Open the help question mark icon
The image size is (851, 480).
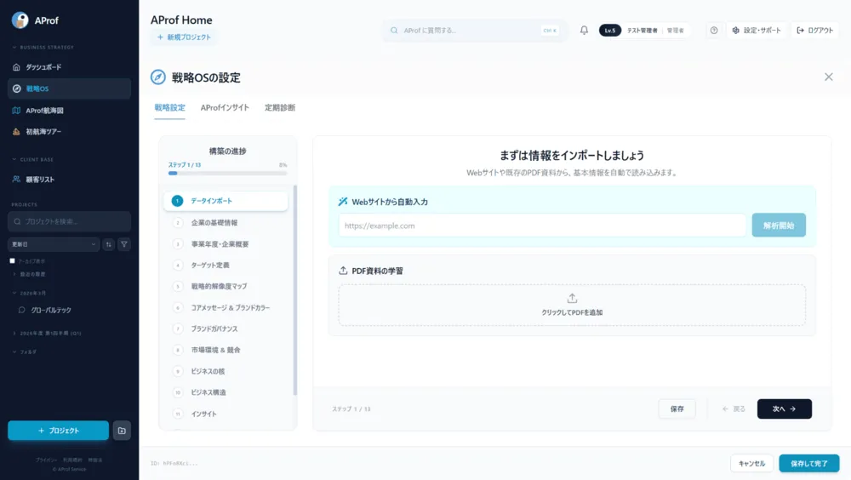pos(714,31)
